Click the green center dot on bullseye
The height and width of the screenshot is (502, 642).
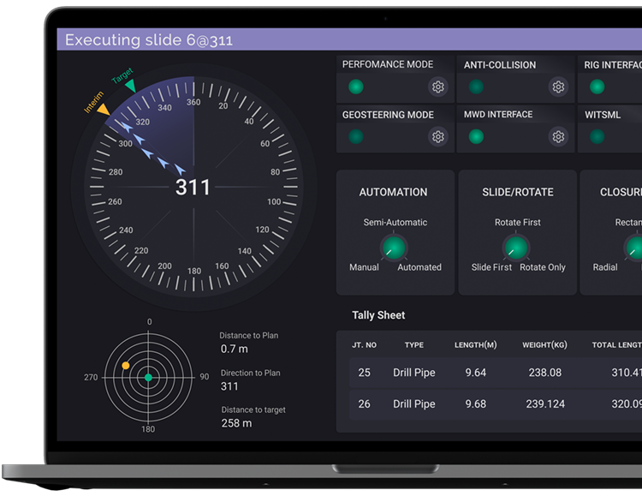[x=148, y=378]
